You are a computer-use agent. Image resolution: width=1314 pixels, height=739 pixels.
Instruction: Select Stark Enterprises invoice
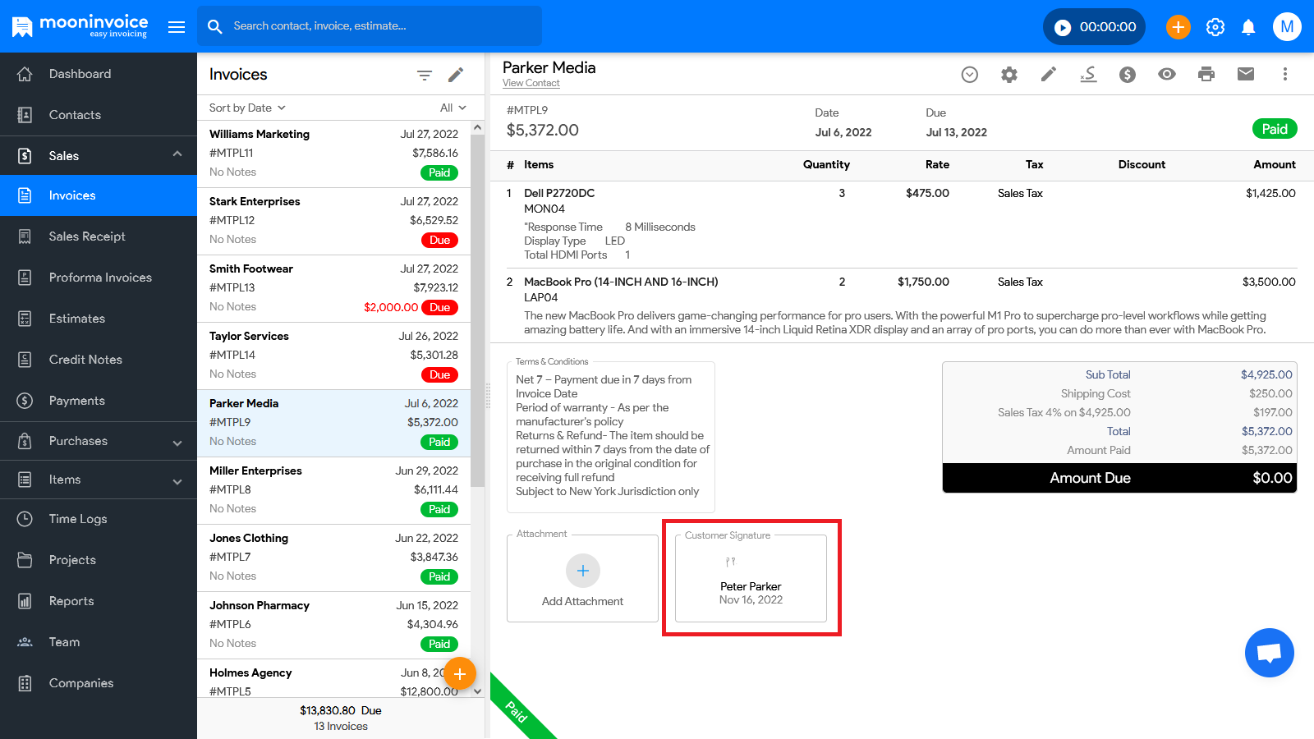pos(333,222)
